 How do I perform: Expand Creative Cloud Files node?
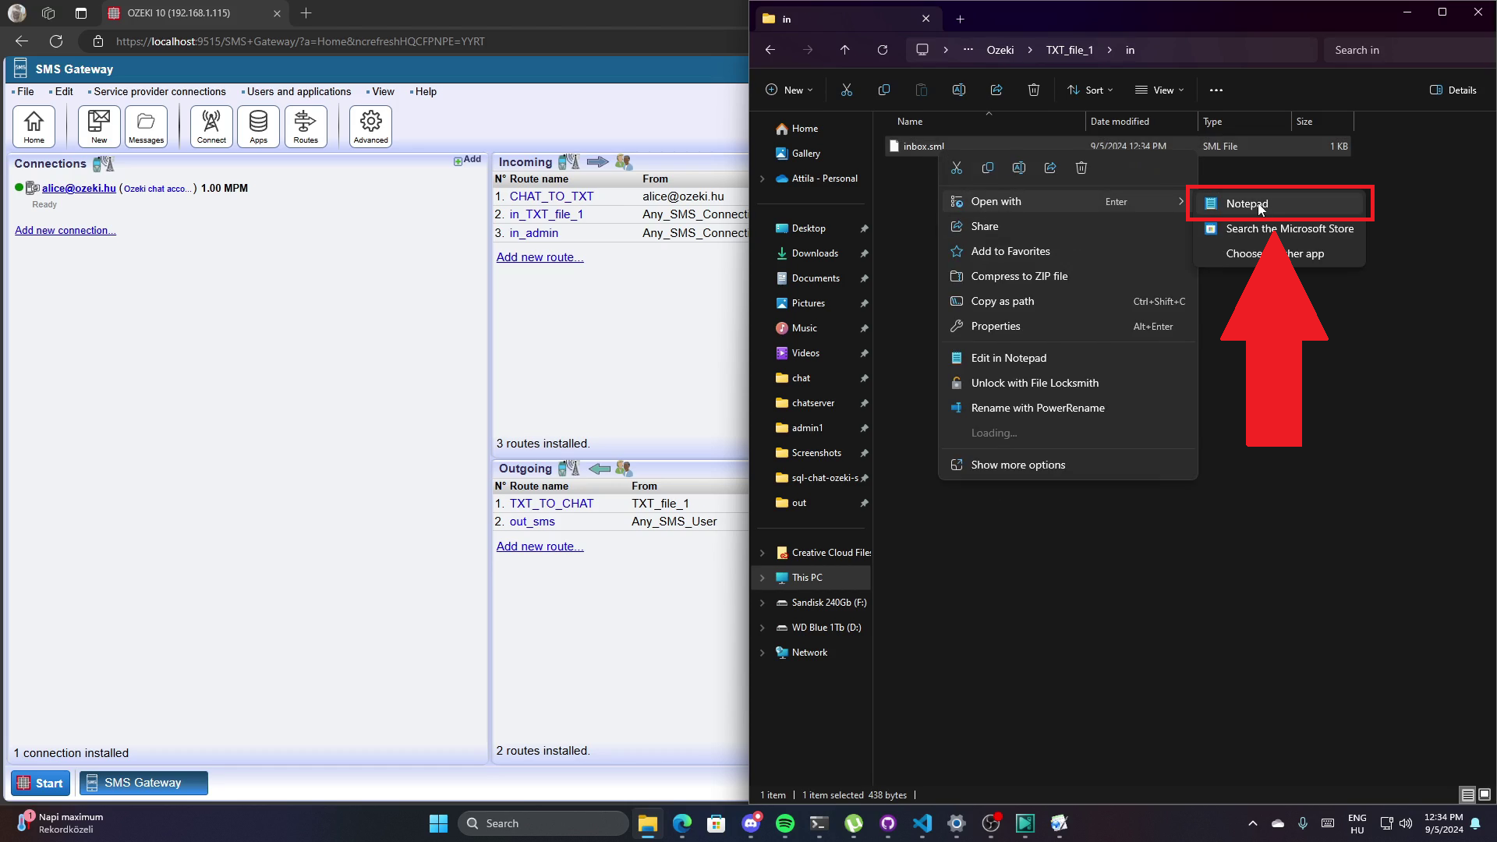(763, 553)
